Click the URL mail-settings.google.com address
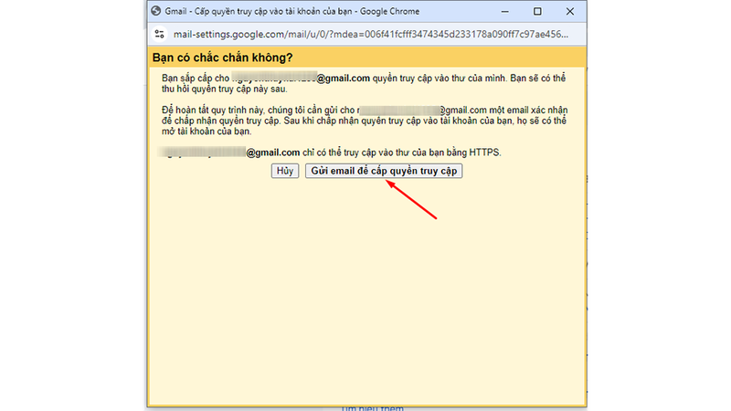This screenshot has width=731, height=411. (371, 34)
